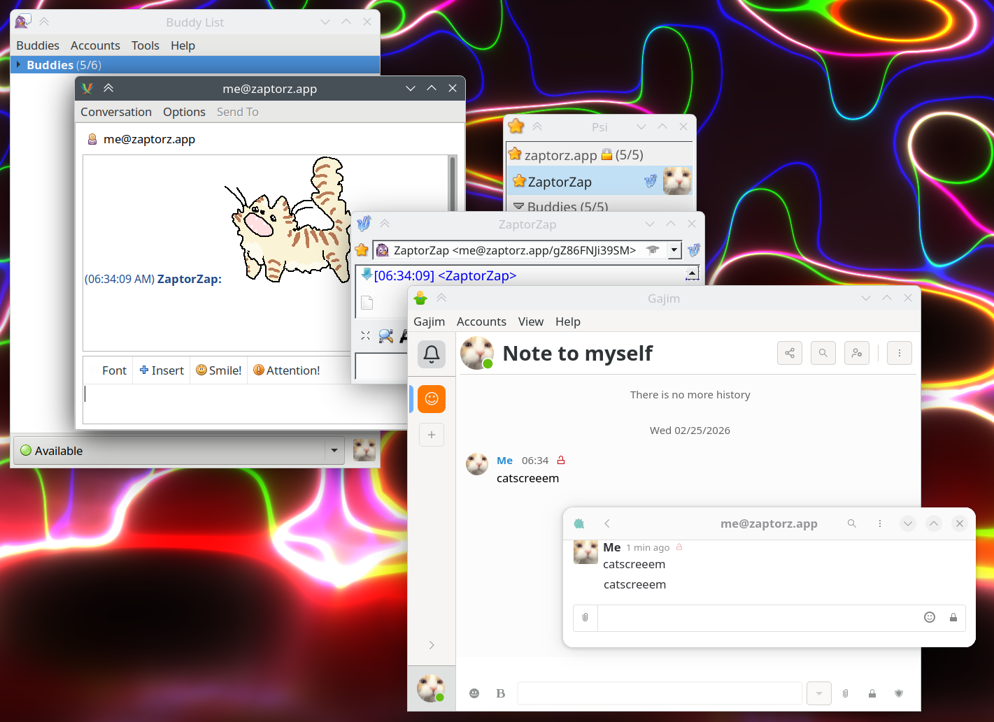Click the Gajim message input field
The height and width of the screenshot is (722, 994).
tap(659, 693)
